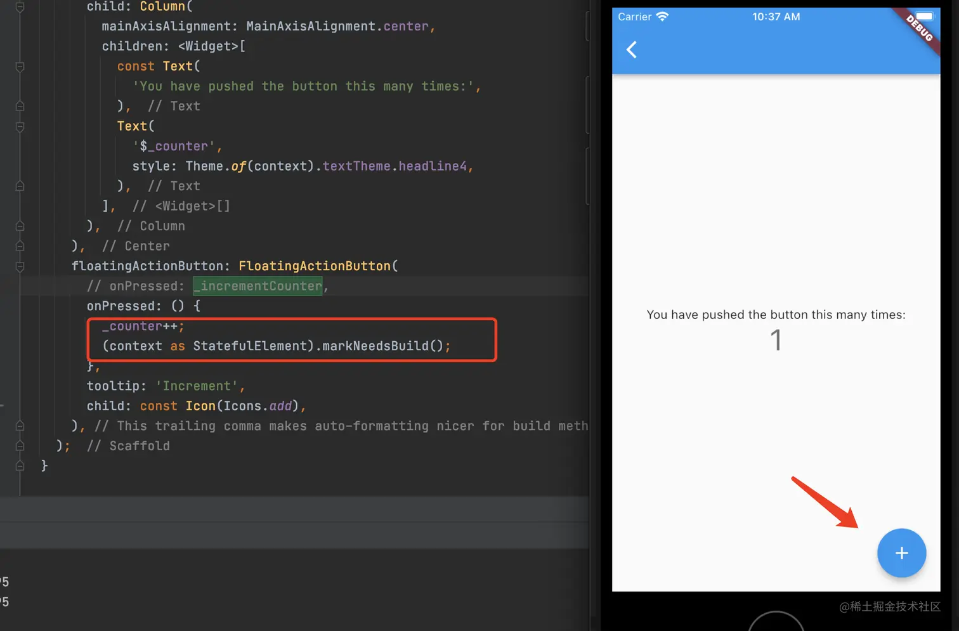The height and width of the screenshot is (631, 959).
Task: Tap the back arrow in the simulator app bar
Action: [631, 49]
